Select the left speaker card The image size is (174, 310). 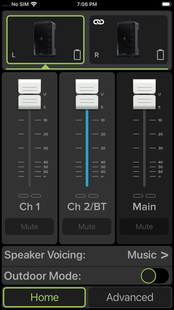click(45, 40)
